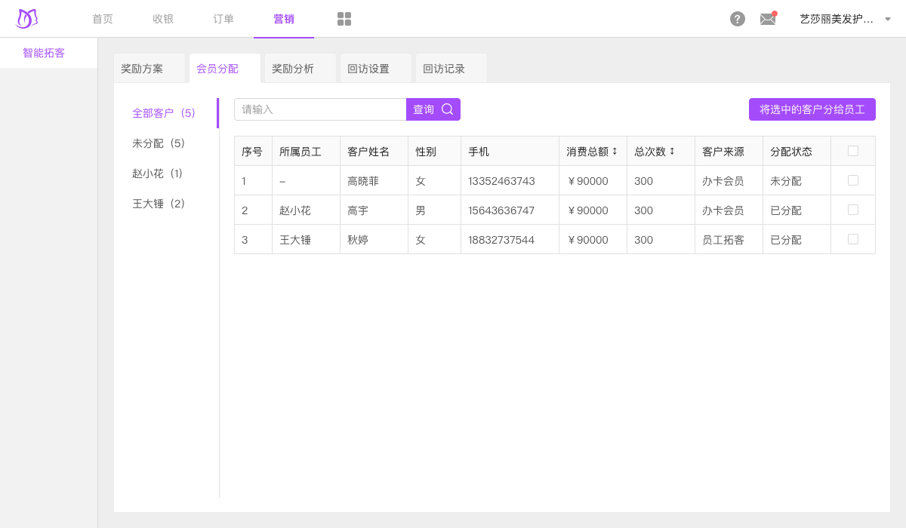Click 将选中的客户分给员工 button
The height and width of the screenshot is (528, 906).
[812, 109]
